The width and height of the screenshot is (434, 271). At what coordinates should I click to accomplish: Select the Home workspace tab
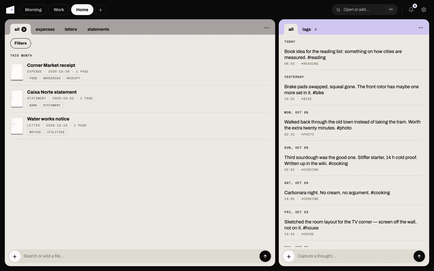pos(82,10)
